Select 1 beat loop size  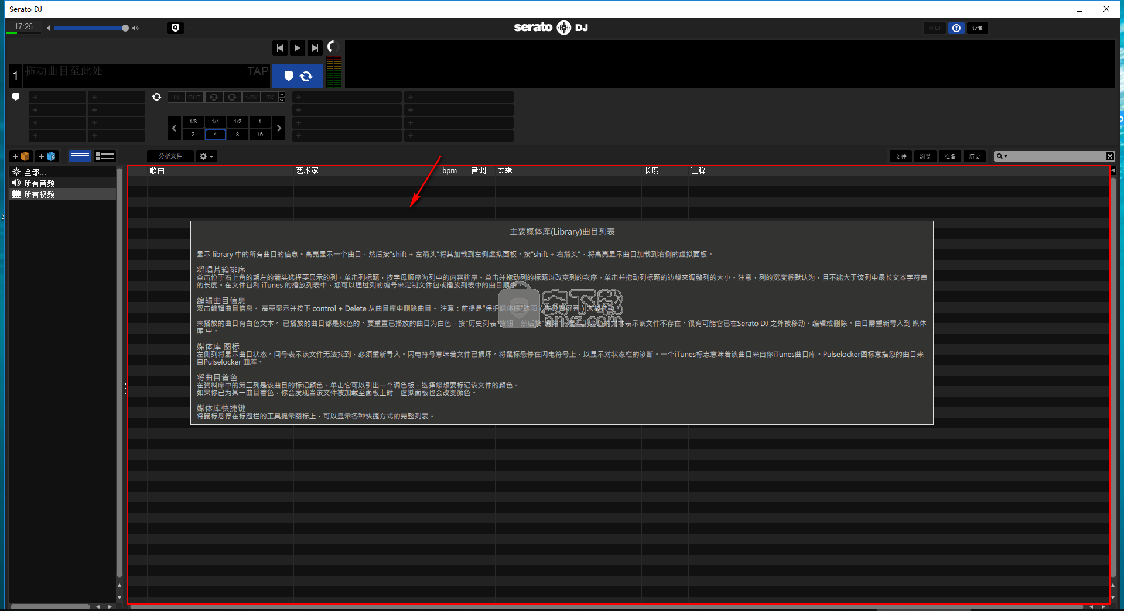click(x=260, y=122)
